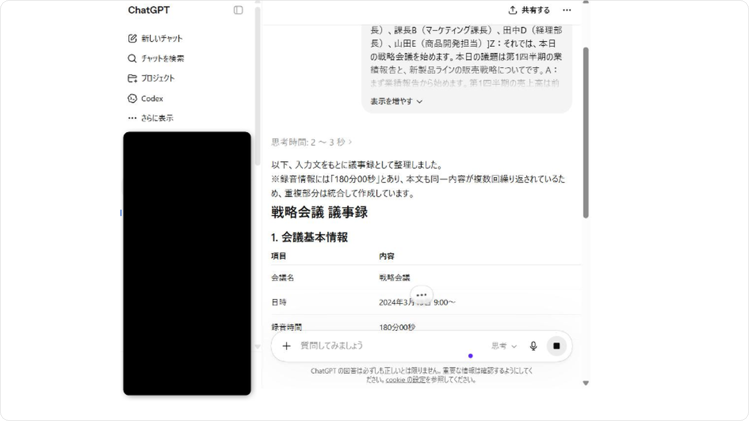This screenshot has height=421, width=749.
Task: Click the 共有する share button
Action: click(x=529, y=10)
